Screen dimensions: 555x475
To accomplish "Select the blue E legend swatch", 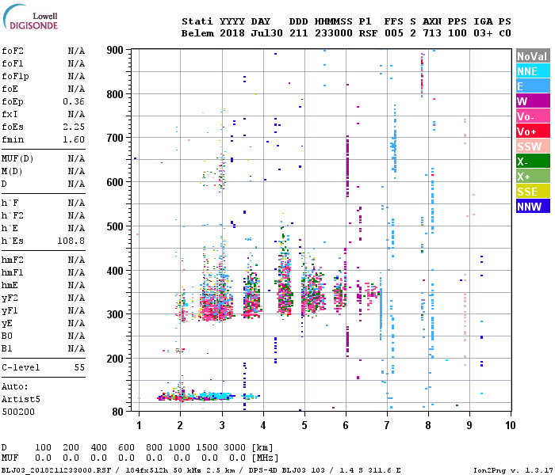I will click(x=533, y=86).
